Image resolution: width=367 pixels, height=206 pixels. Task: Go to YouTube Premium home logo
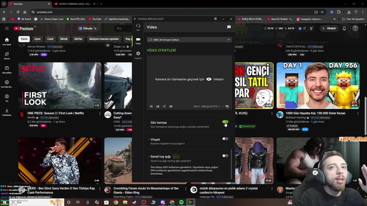25,28
